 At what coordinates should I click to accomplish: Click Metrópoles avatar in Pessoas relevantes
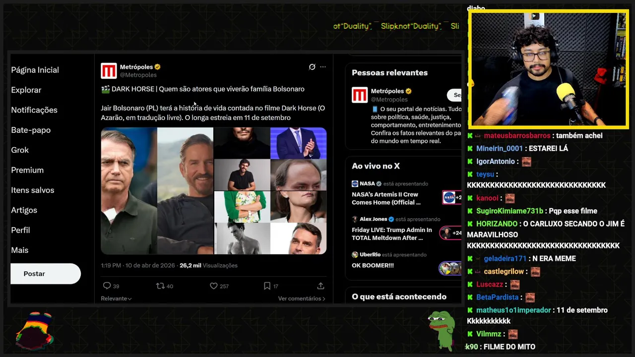360,95
